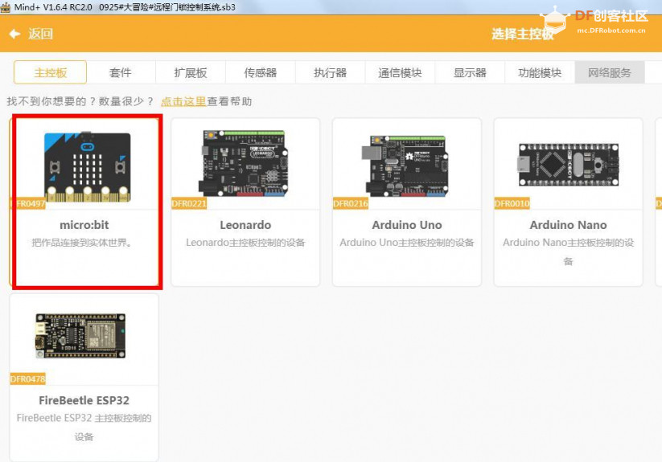Select the 显示器 tab

470,72
